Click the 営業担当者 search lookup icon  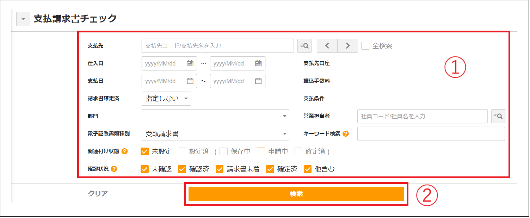click(498, 116)
